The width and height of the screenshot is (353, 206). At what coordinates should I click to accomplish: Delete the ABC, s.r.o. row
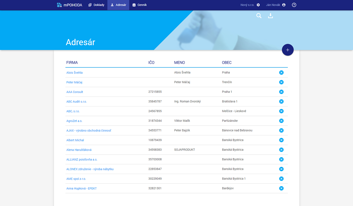pos(281,111)
